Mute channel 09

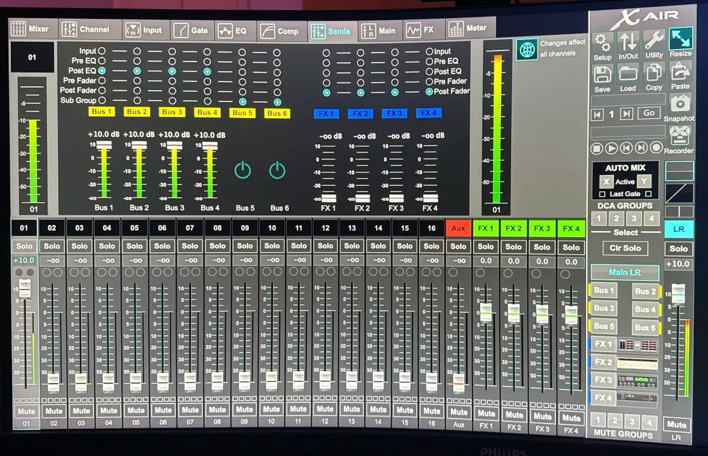[x=245, y=409]
